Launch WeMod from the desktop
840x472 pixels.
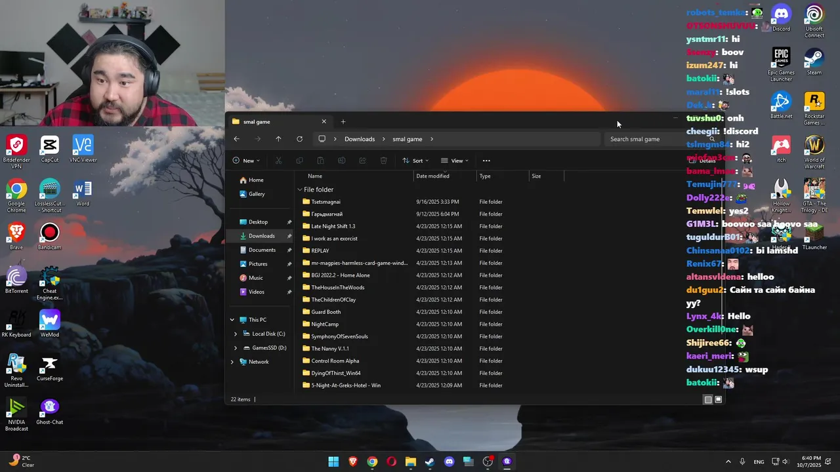click(x=50, y=324)
